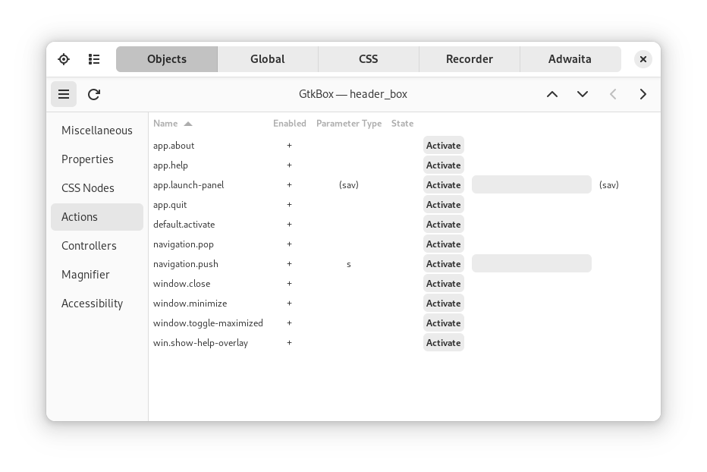Click the down chevron navigation icon
This screenshot has height=472, width=707.
[x=583, y=94]
